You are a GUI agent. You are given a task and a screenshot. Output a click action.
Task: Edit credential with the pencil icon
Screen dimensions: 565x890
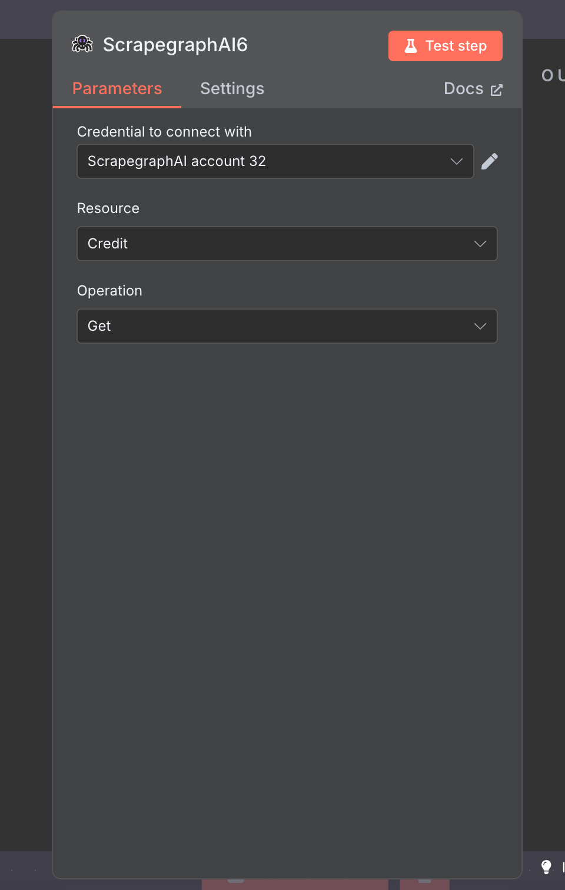click(490, 161)
